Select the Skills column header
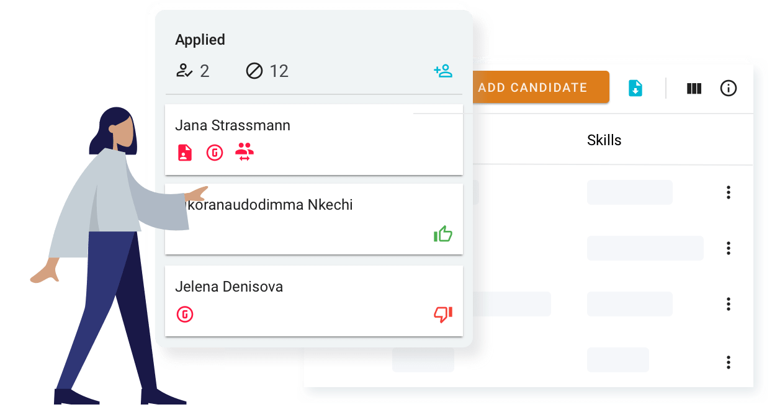Image resolution: width=772 pixels, height=407 pixels. (604, 140)
